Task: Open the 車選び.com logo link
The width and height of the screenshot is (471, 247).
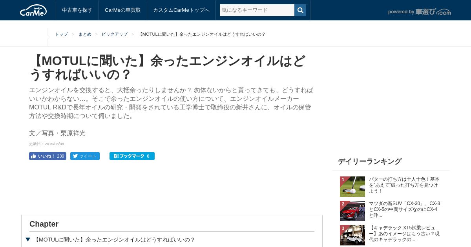Action: [433, 12]
